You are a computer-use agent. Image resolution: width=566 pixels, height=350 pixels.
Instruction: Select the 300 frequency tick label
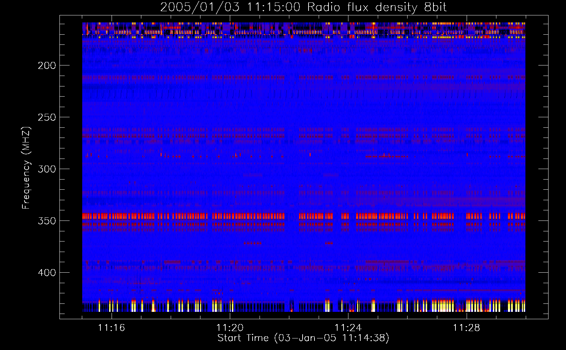(x=47, y=169)
